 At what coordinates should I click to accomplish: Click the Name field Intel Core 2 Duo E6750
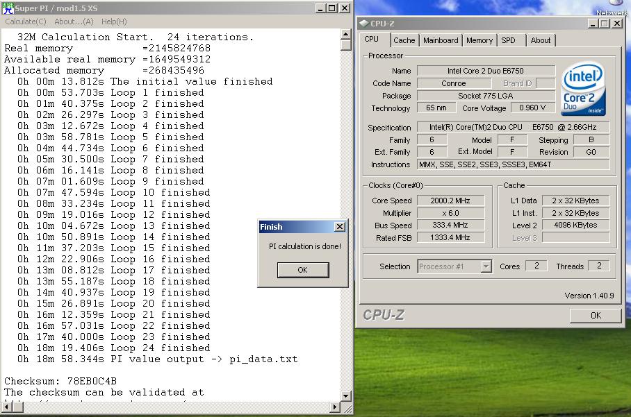coord(486,71)
